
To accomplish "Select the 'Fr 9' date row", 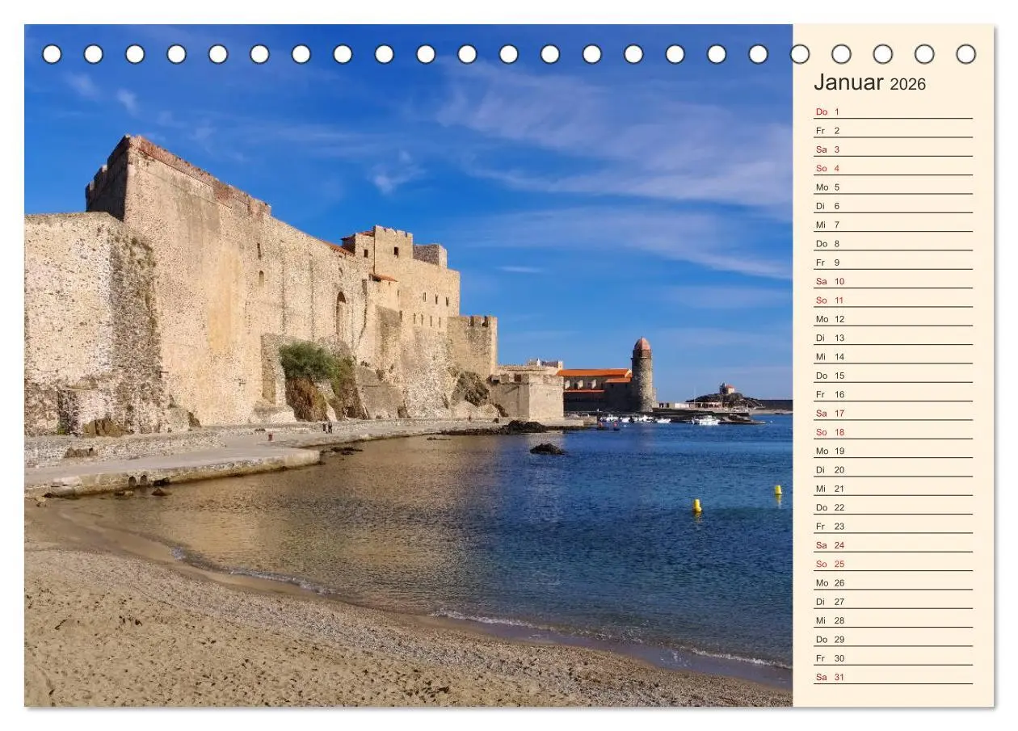I will point(893,263).
